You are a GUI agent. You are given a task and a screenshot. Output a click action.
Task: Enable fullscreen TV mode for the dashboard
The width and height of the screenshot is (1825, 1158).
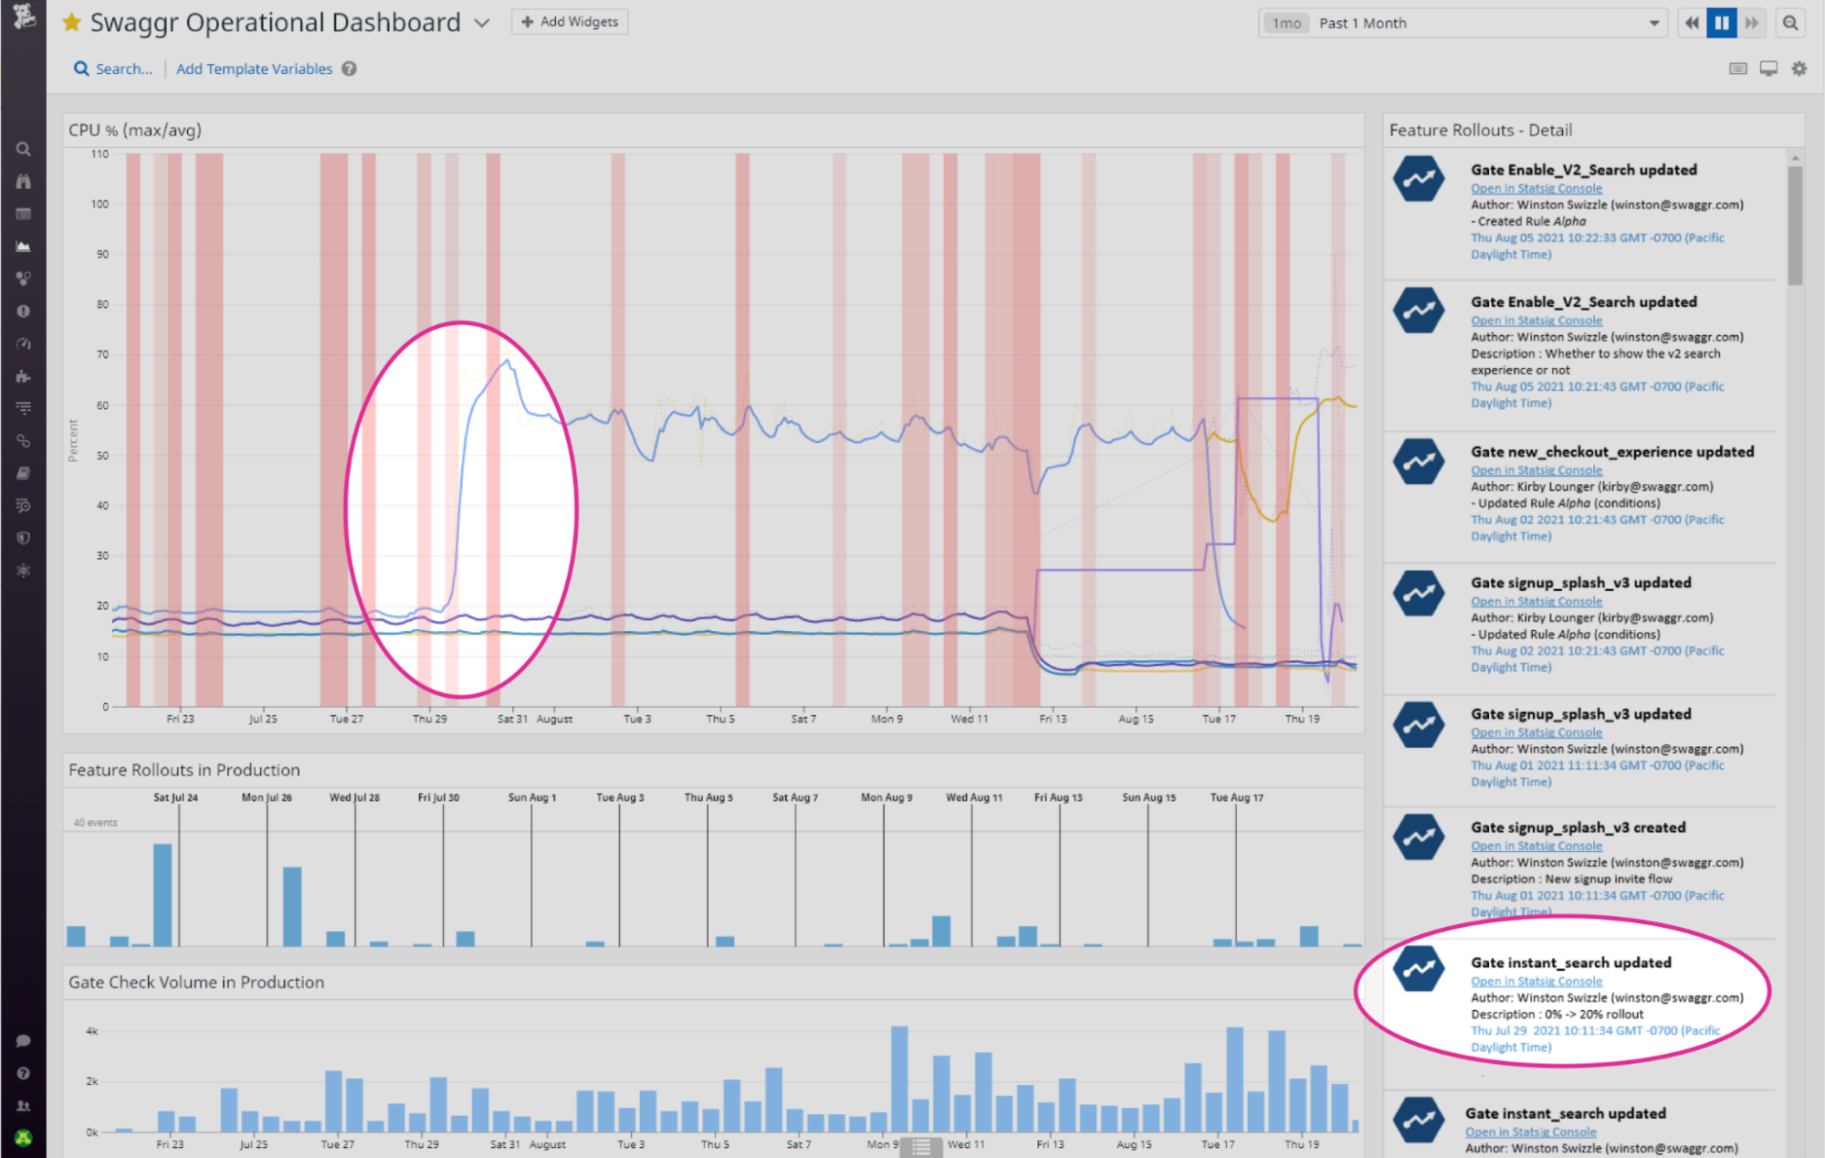[1768, 68]
